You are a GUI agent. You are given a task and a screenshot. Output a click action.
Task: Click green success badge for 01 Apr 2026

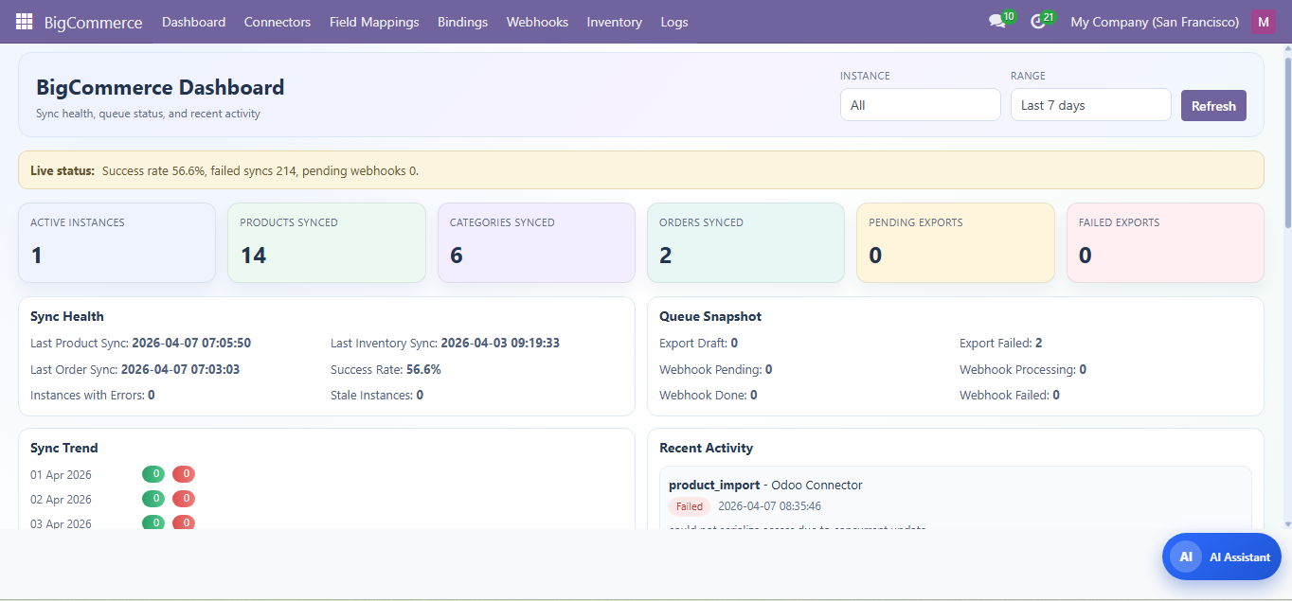point(153,474)
